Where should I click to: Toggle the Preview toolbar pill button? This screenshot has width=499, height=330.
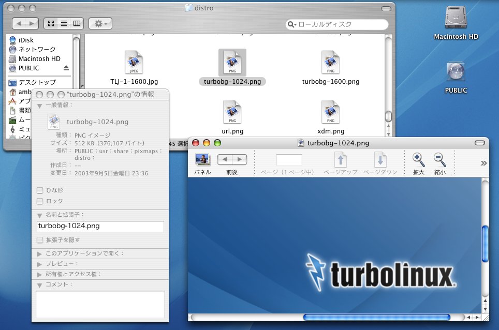[479, 143]
